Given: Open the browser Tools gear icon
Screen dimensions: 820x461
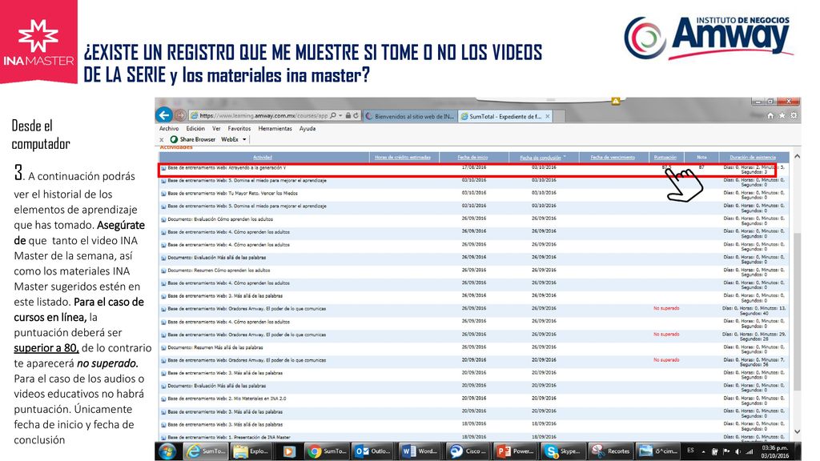Looking at the screenshot, I should [x=794, y=115].
